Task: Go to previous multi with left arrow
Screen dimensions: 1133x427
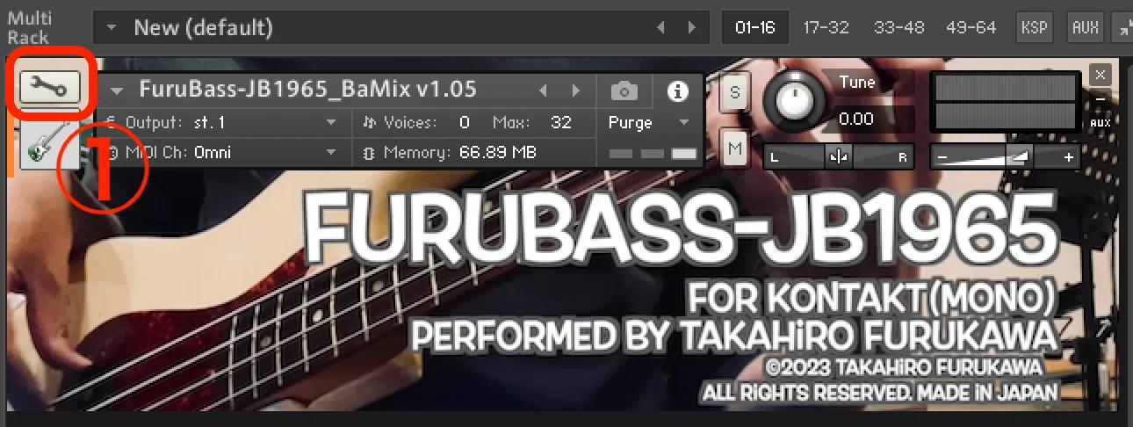Action: (661, 27)
